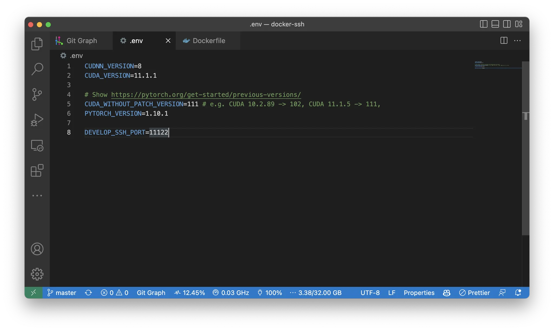The height and width of the screenshot is (331, 554).
Task: Toggle the primary side bar layout button
Action: (x=483, y=24)
